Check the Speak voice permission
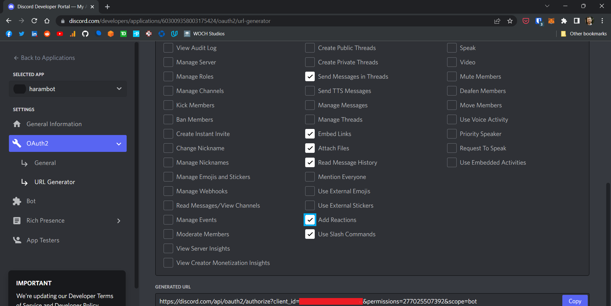The image size is (611, 306). (x=452, y=48)
